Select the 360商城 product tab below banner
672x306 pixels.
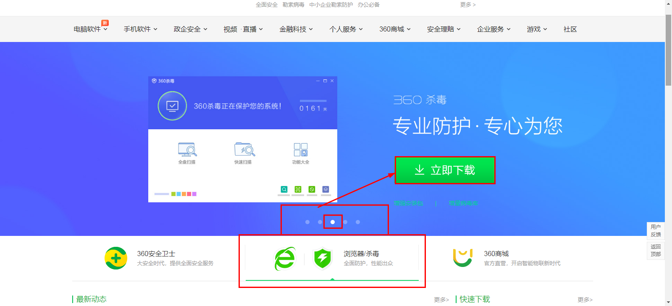[506, 258]
